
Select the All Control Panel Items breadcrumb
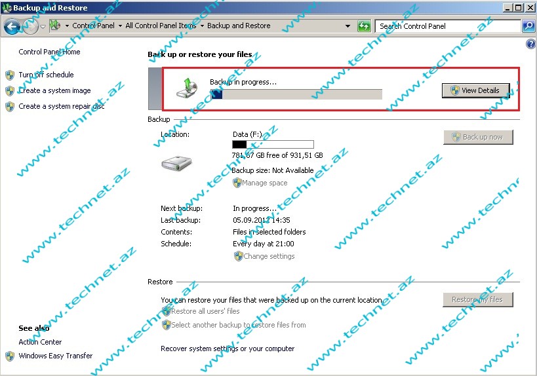pyautogui.click(x=160, y=26)
